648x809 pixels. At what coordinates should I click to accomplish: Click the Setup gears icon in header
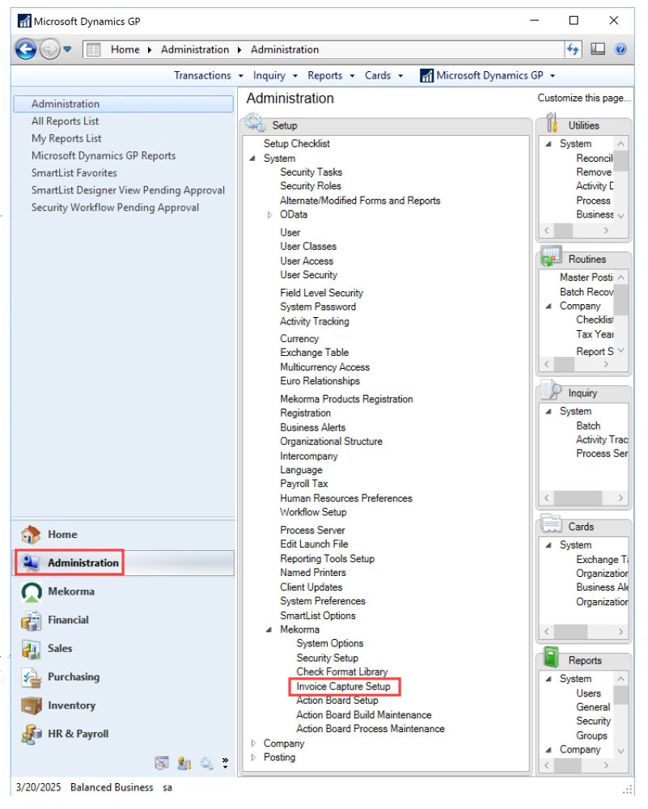tap(256, 123)
